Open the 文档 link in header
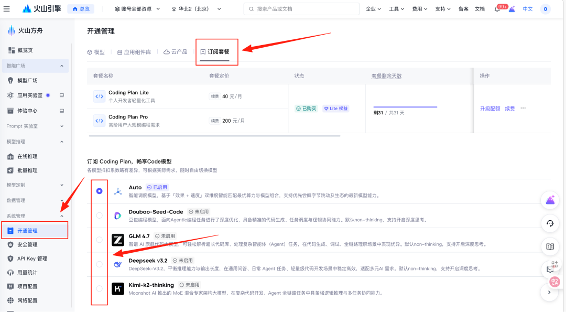Viewport: 566px width, 312px height. 480,9
